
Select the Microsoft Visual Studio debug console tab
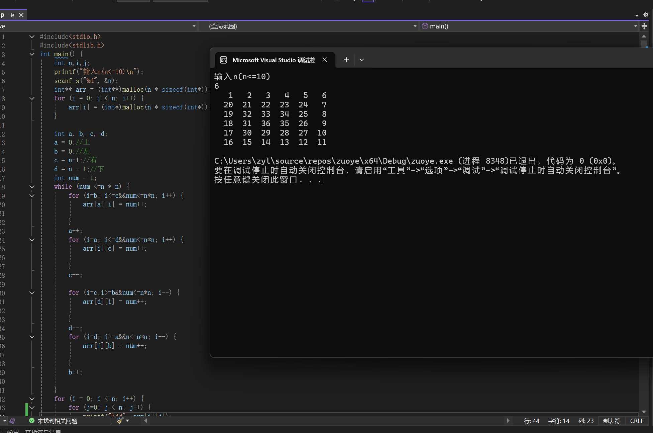(273, 60)
